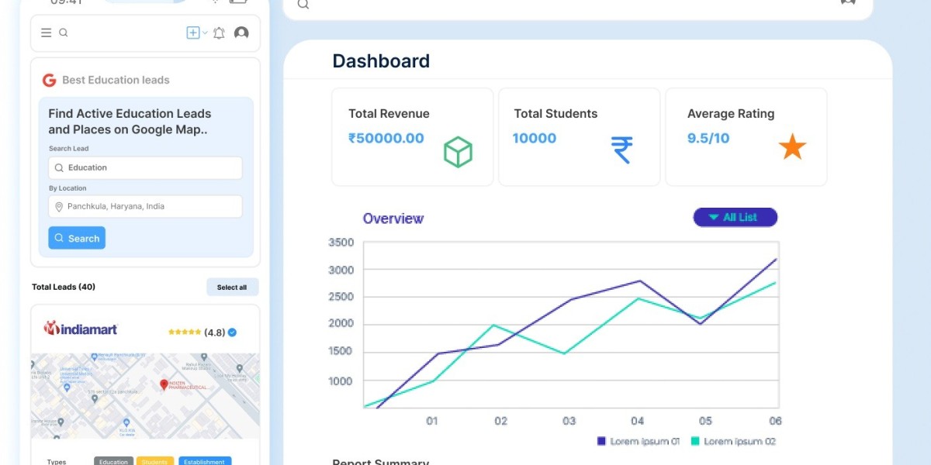Click the location pin icon in field

(58, 207)
